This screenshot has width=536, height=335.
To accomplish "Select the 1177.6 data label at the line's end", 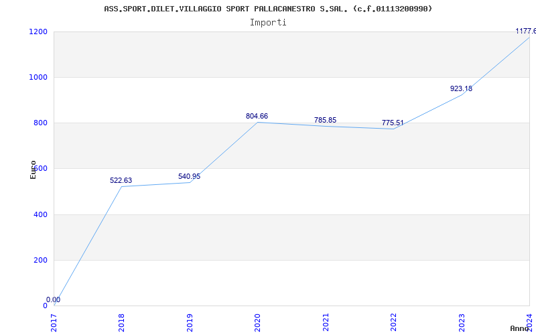I will [x=525, y=31].
